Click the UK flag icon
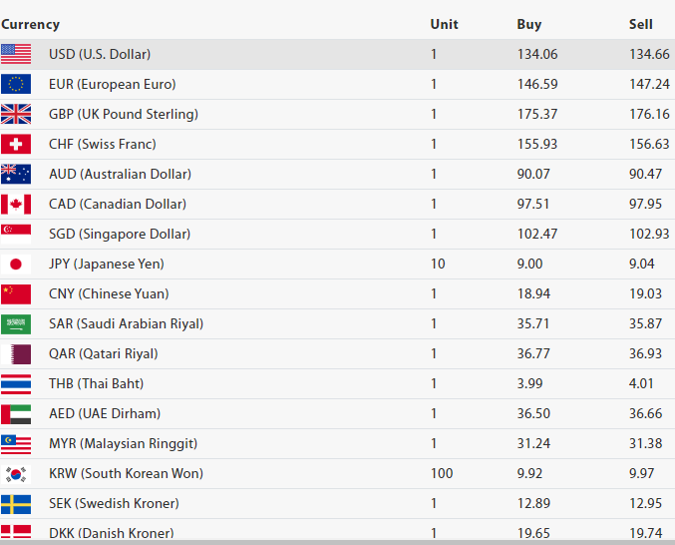 (x=16, y=114)
